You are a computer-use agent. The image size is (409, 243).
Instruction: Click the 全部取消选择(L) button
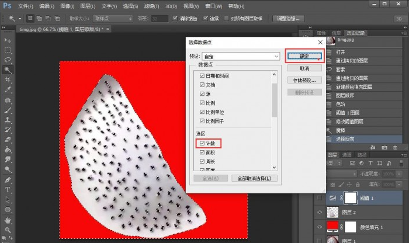click(254, 178)
